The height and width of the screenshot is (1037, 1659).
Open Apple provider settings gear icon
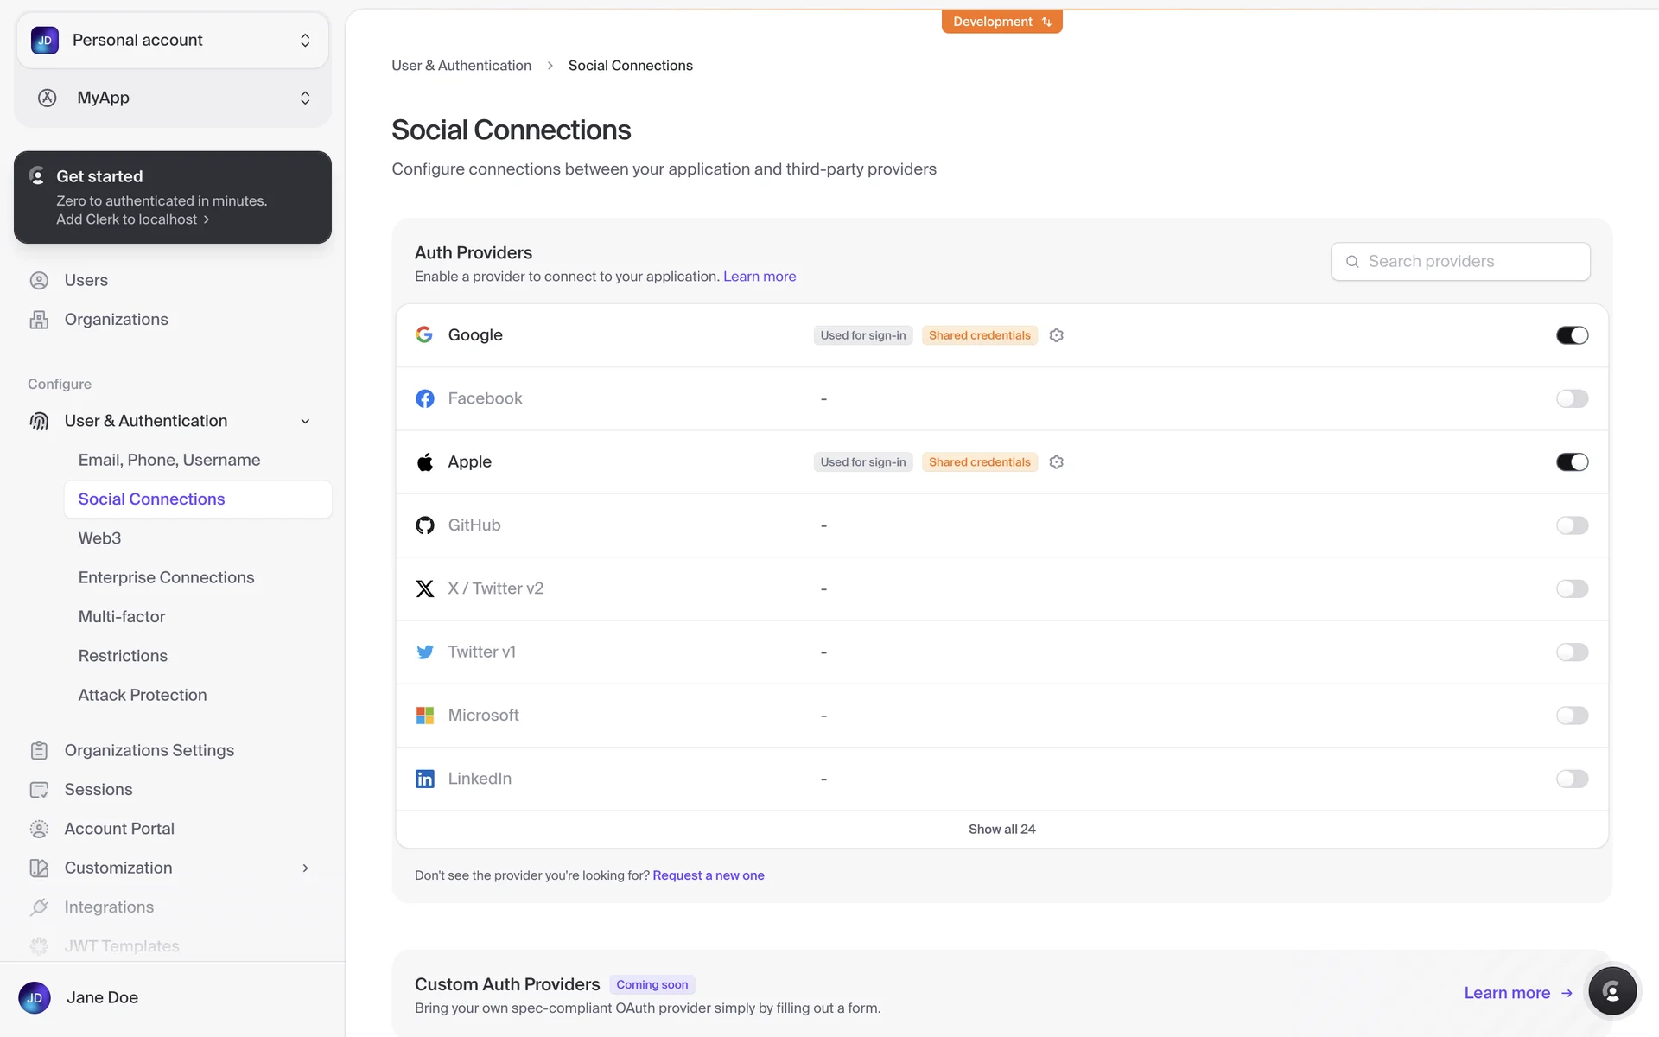1056,462
